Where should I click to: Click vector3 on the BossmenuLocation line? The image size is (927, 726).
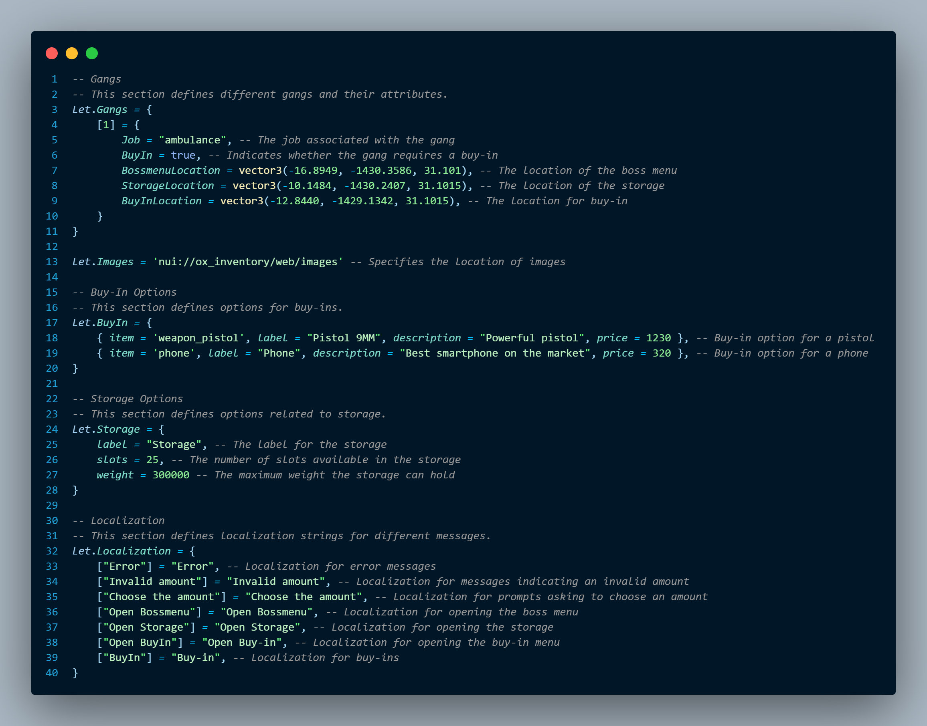point(260,171)
